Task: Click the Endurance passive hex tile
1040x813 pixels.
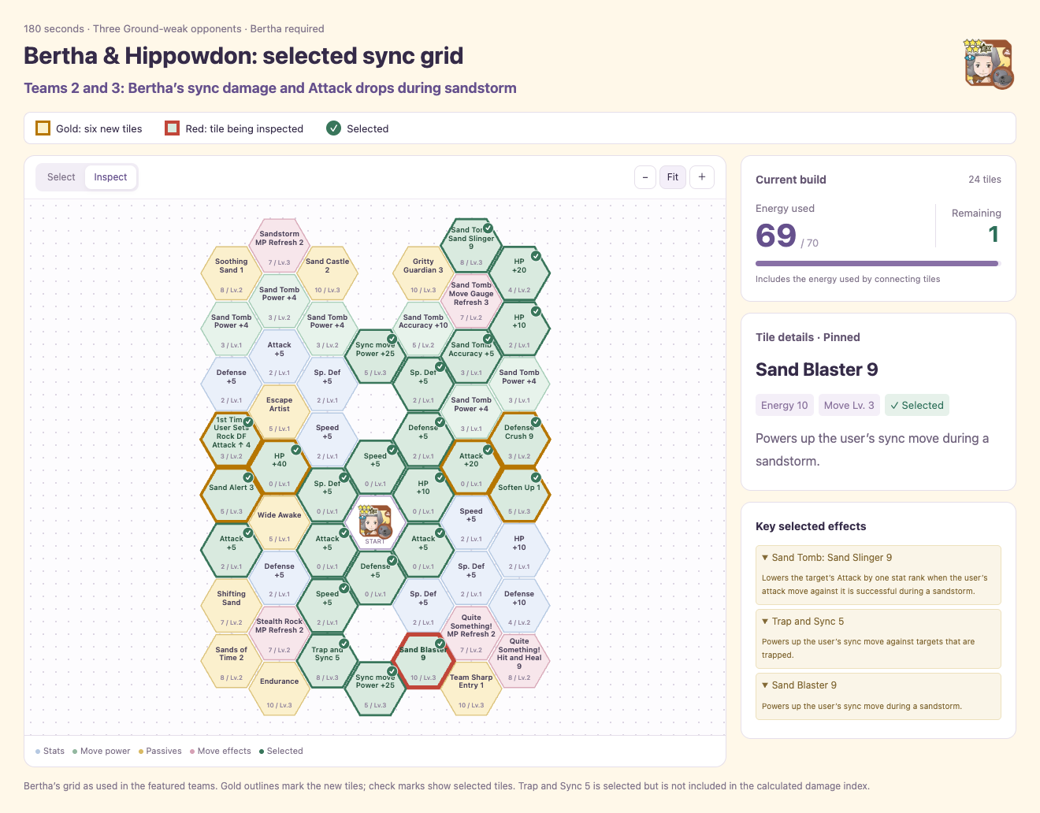Action: pyautogui.click(x=279, y=688)
